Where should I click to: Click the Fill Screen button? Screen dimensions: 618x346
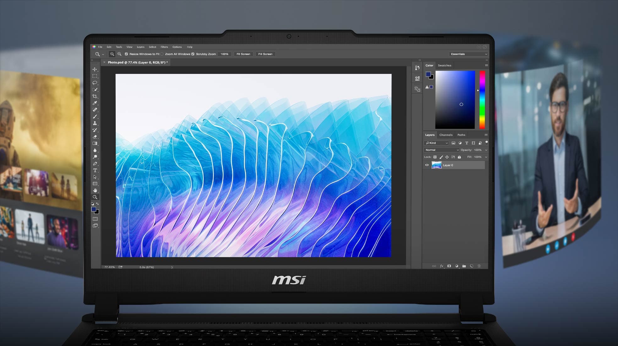coord(265,54)
